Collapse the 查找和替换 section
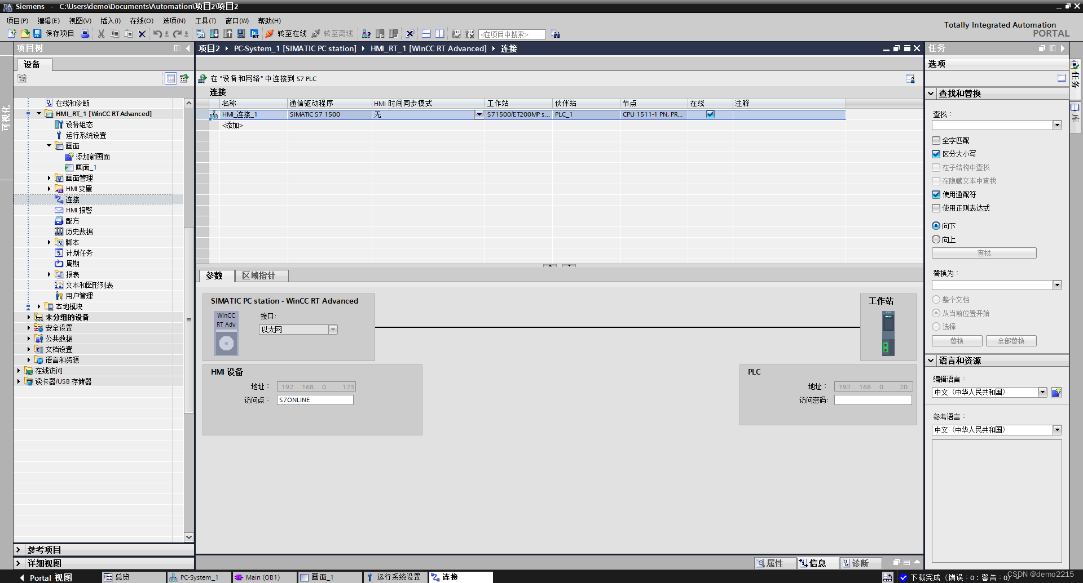Screen dimensions: 1083x583 click(931, 94)
